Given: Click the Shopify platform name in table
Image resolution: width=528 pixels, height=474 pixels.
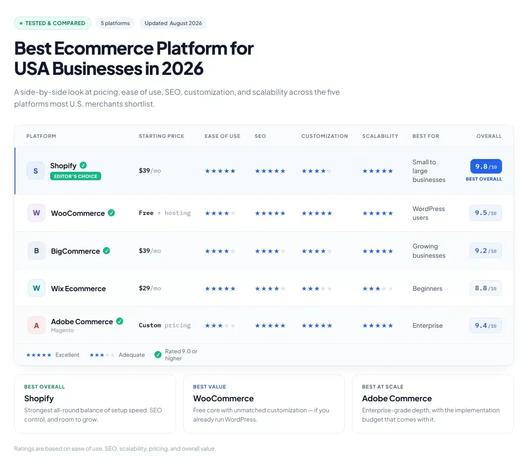Looking at the screenshot, I should 63,166.
